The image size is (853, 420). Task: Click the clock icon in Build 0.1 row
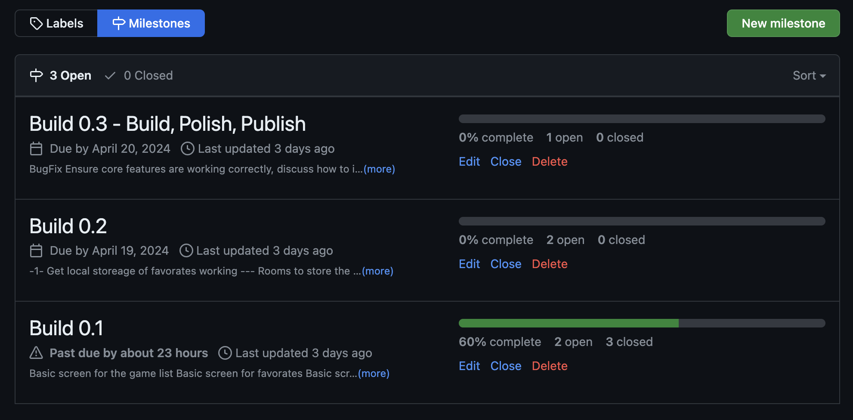[225, 353]
